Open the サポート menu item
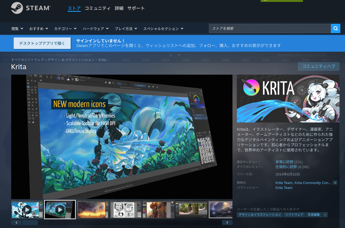 [136, 8]
